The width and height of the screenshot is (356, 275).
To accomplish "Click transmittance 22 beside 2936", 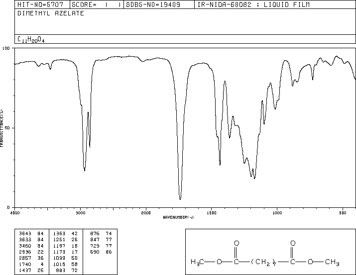I will tap(40, 252).
